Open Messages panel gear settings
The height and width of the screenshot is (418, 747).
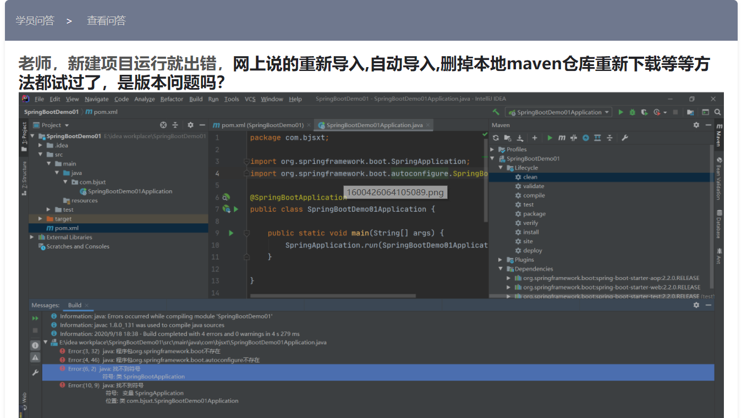pos(696,305)
